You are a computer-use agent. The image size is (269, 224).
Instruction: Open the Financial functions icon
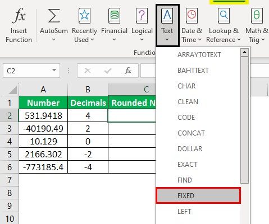[114, 16]
